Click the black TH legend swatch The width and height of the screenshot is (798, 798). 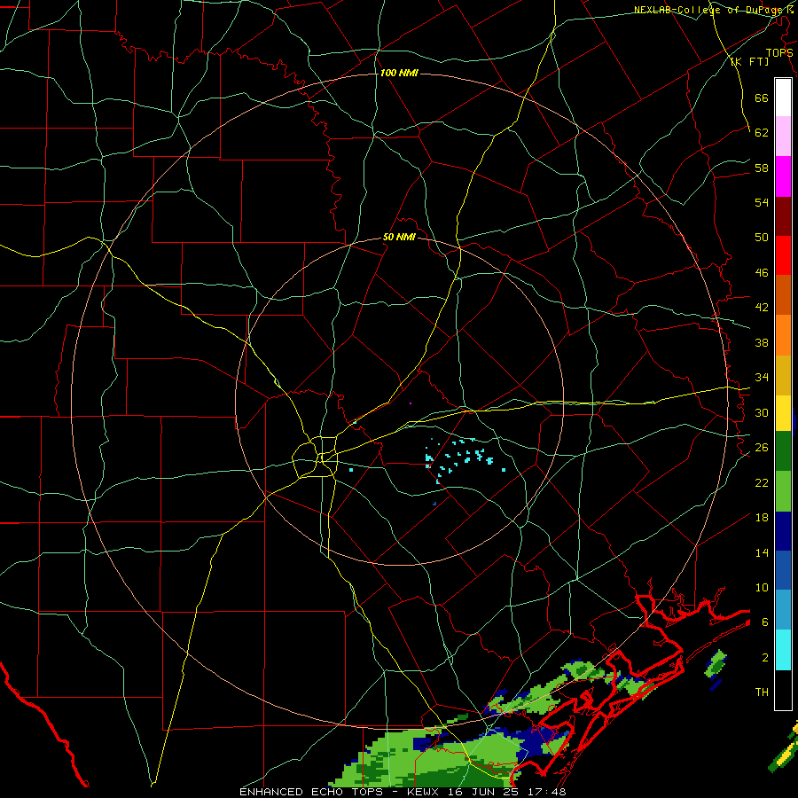click(x=783, y=690)
